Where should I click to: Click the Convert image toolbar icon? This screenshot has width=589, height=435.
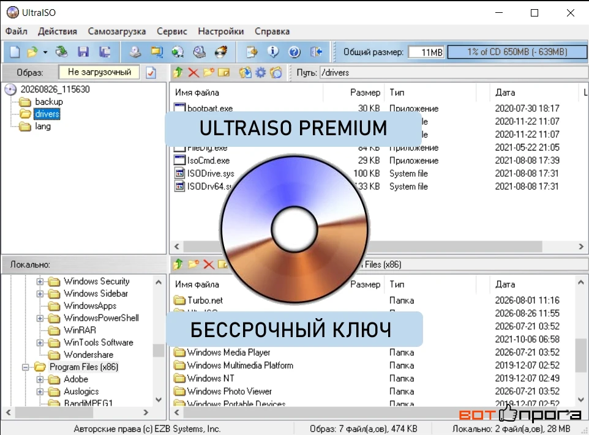[178, 52]
